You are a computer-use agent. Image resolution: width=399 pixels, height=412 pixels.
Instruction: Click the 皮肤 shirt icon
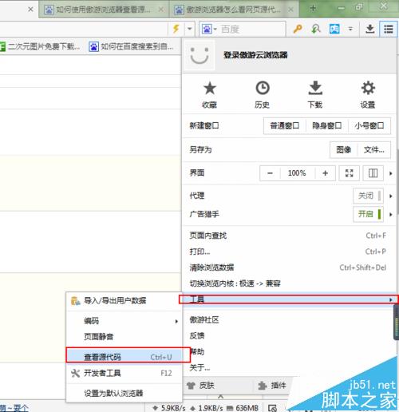[192, 385]
